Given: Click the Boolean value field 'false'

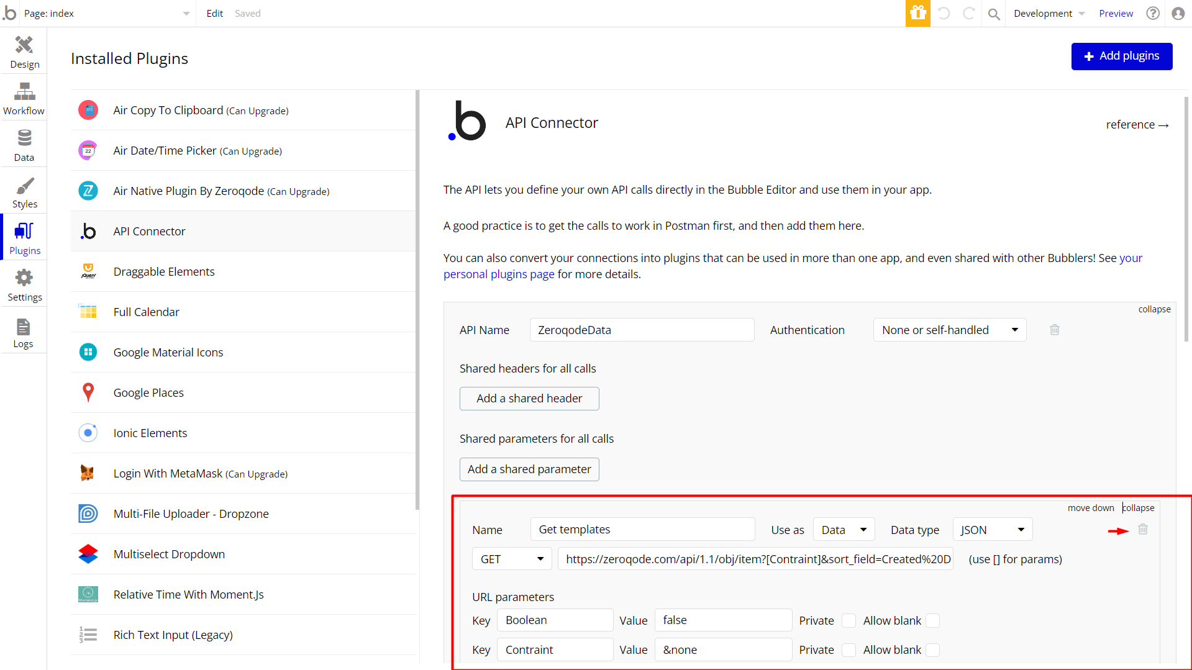Looking at the screenshot, I should pos(723,620).
